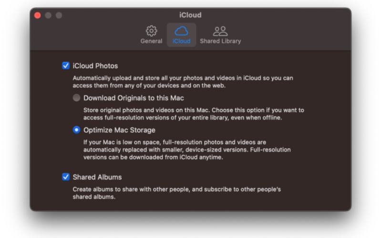
Task: Click the 'Optimize Mac Storage' label
Action: click(119, 130)
